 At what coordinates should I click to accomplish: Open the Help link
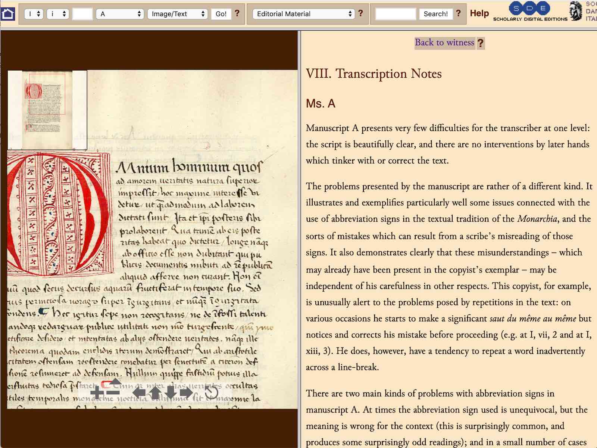[479, 13]
